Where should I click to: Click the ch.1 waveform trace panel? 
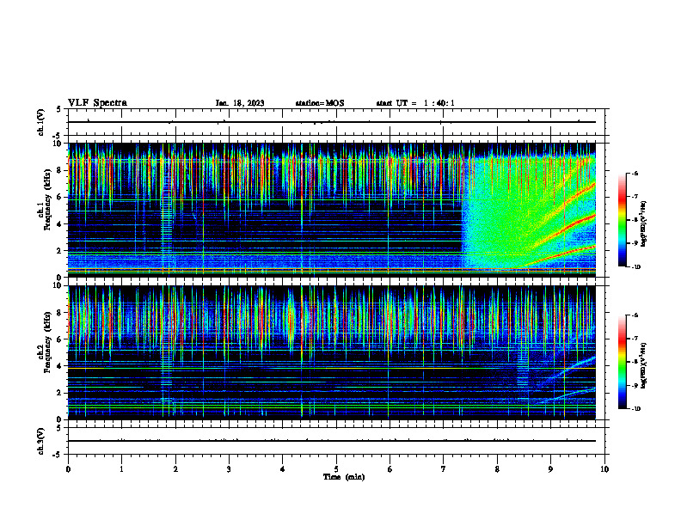click(336, 122)
